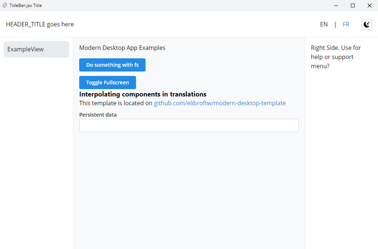Focus the Persistent data input field
Screen dimensions: 378x249
coord(189,125)
